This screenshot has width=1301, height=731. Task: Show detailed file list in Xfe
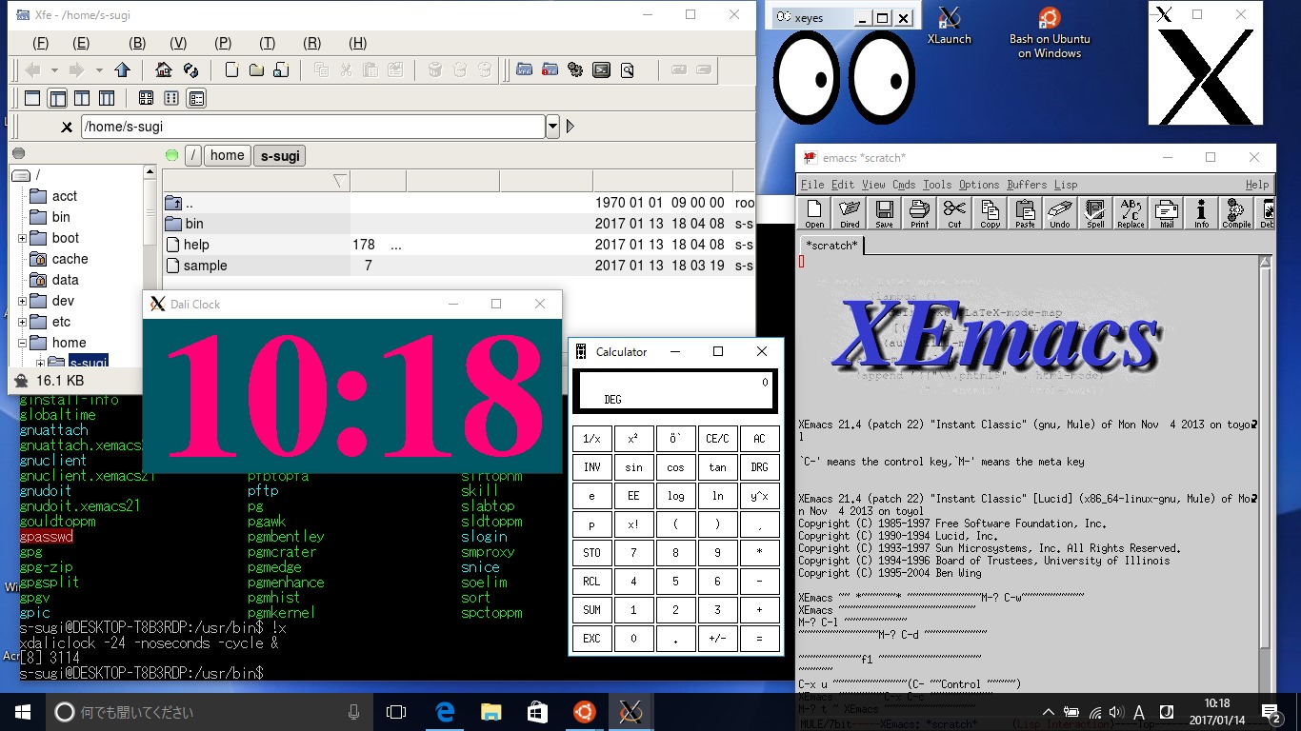click(x=196, y=98)
